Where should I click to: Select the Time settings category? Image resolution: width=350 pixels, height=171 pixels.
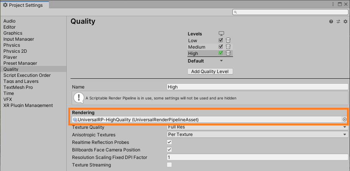tap(8, 93)
